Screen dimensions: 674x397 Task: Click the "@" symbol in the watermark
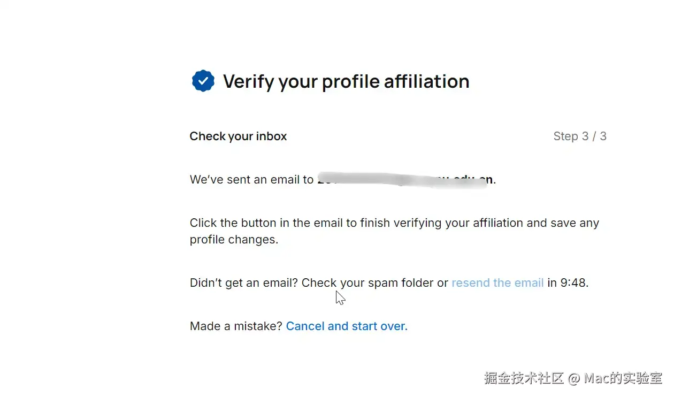pos(574,379)
